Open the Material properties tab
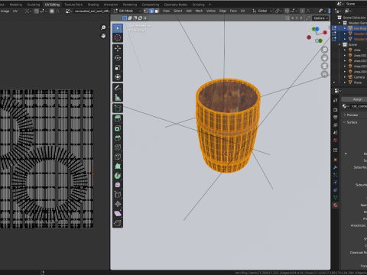The height and width of the screenshot is (275, 367). tap(336, 205)
